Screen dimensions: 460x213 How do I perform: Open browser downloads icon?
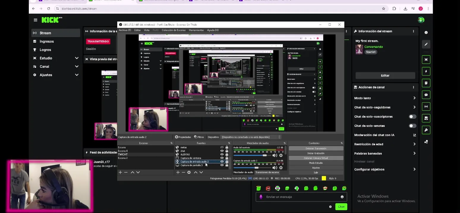click(405, 9)
